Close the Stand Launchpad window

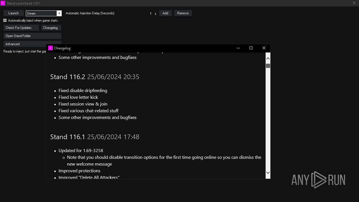coord(354,3)
